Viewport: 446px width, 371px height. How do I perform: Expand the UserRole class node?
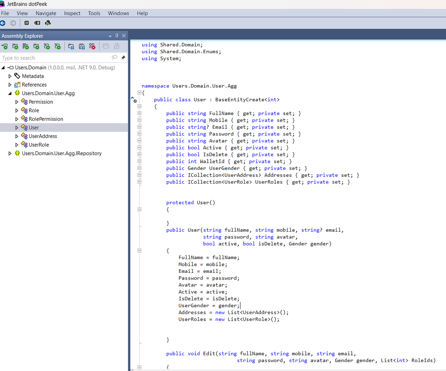pyautogui.click(x=17, y=145)
